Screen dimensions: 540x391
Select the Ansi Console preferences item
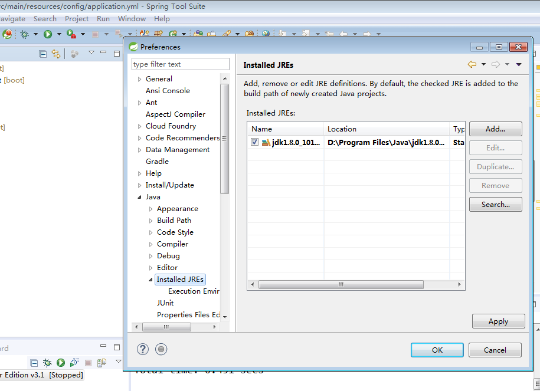168,90
